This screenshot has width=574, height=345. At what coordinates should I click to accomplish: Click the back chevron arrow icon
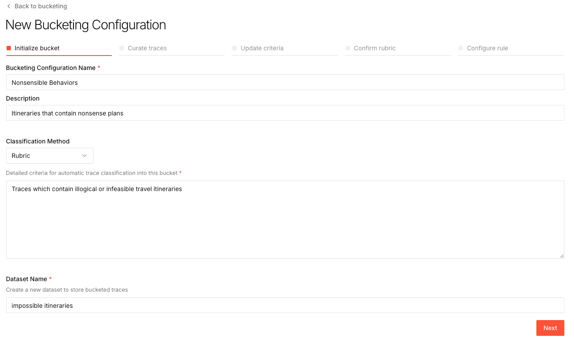pyautogui.click(x=8, y=6)
